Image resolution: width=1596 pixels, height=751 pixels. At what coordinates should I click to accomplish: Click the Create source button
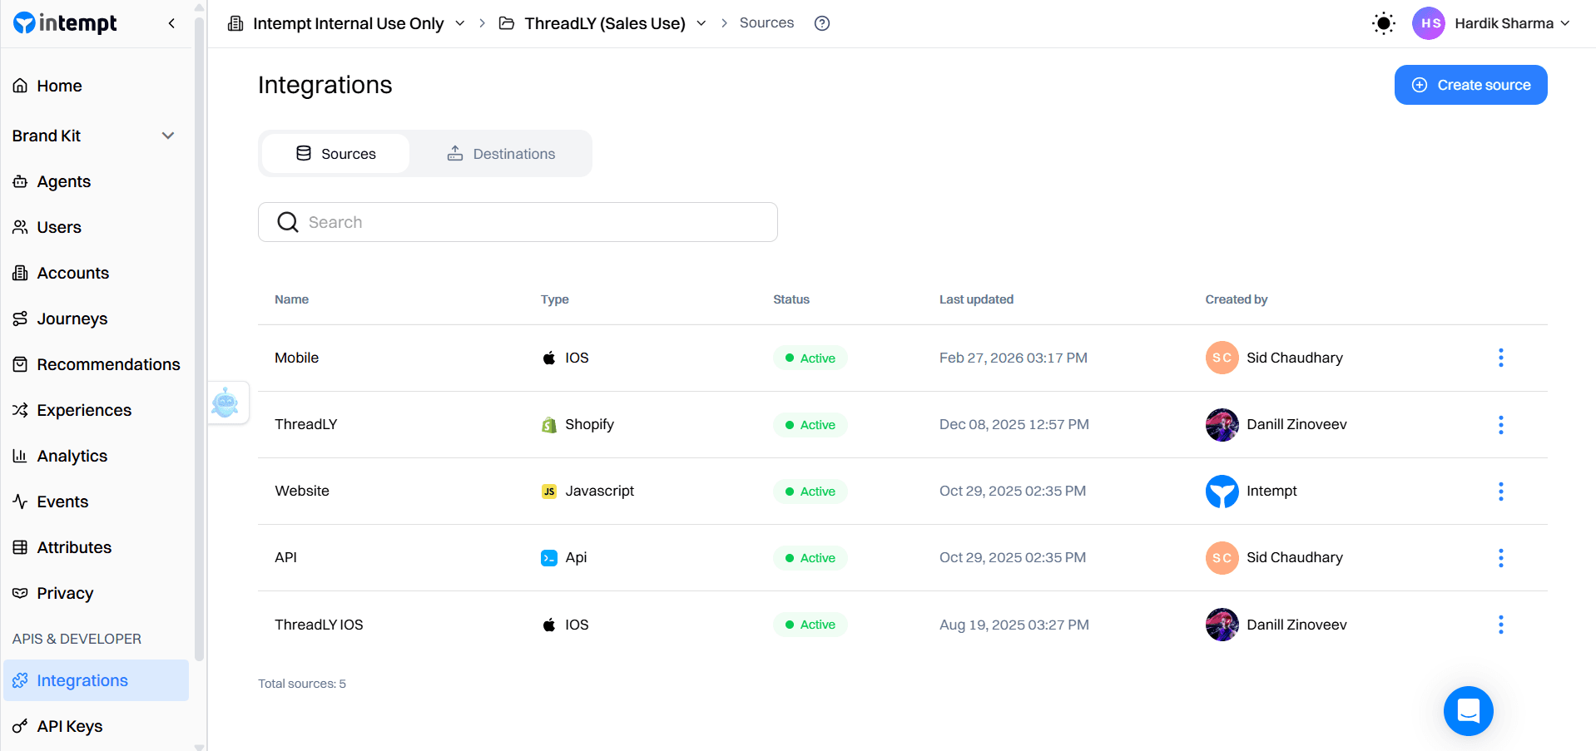1470,84
